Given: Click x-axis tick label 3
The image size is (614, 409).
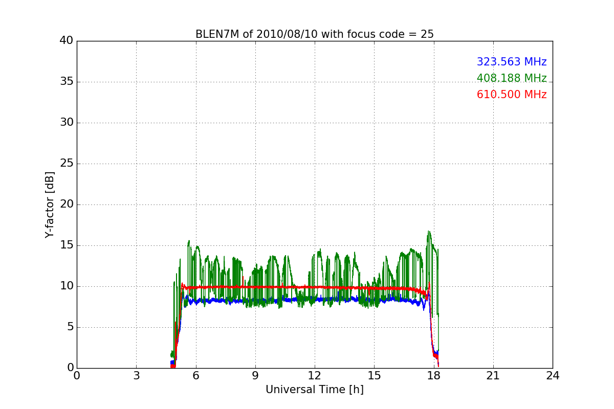Looking at the screenshot, I should click(x=136, y=376).
